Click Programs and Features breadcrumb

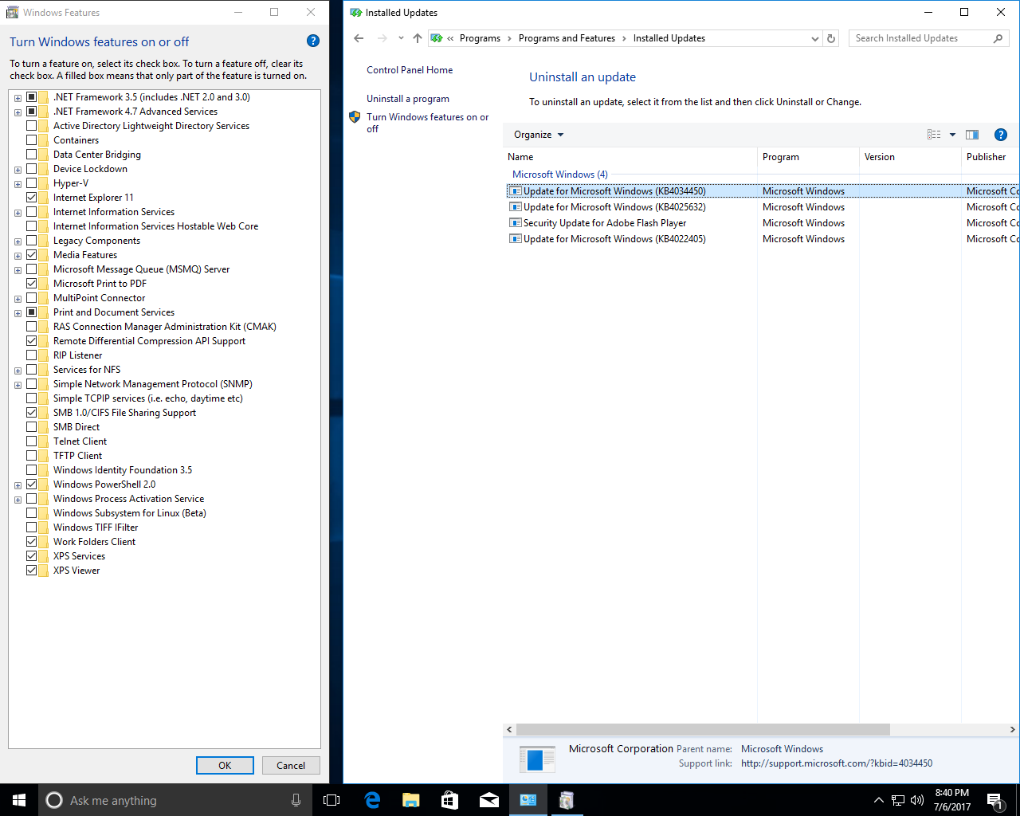point(567,38)
